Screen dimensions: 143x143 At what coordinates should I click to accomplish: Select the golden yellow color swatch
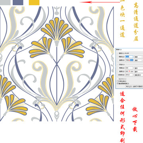click(34, 2)
